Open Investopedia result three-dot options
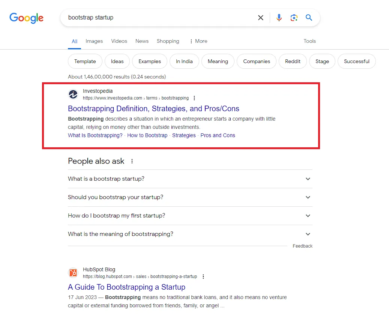 click(x=194, y=98)
